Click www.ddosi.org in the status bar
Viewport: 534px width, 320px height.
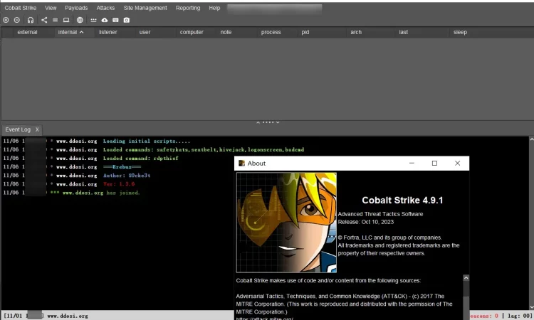click(68, 316)
